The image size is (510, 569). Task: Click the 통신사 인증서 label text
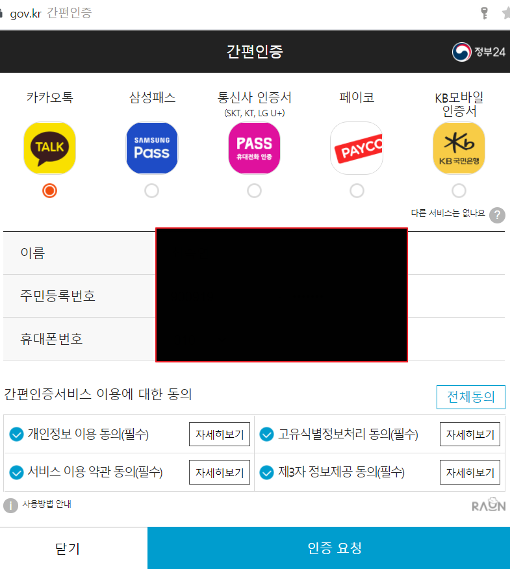coord(255,97)
